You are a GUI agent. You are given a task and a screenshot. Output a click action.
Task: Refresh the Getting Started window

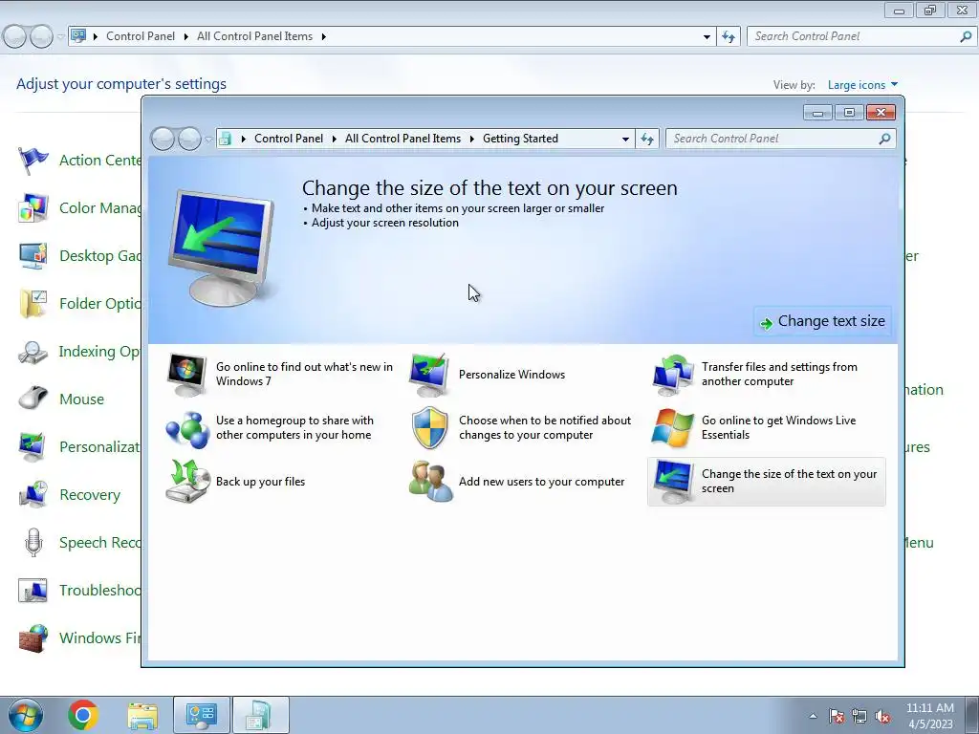[x=647, y=140]
